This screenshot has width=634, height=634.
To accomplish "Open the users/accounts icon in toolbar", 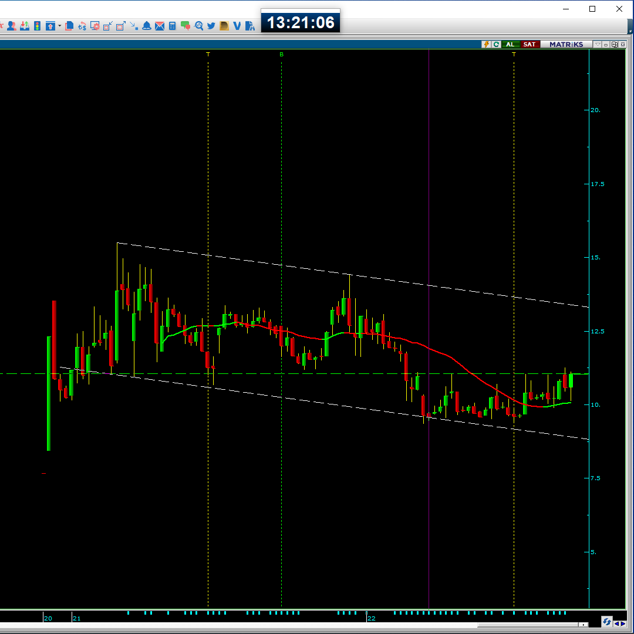I will point(12,26).
